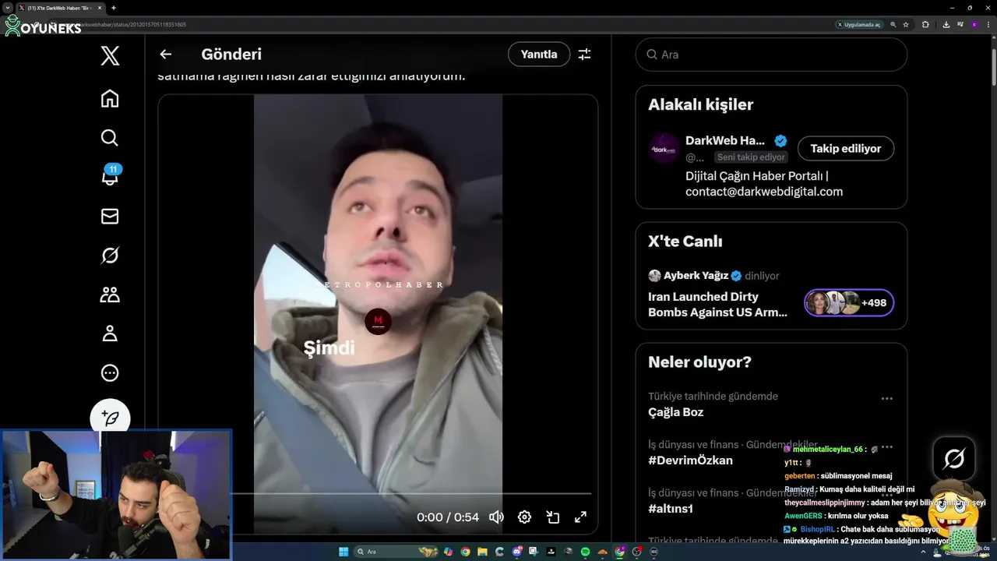Open the #DevrimÖzkan trending hashtag
Image resolution: width=997 pixels, height=561 pixels.
[x=690, y=460]
